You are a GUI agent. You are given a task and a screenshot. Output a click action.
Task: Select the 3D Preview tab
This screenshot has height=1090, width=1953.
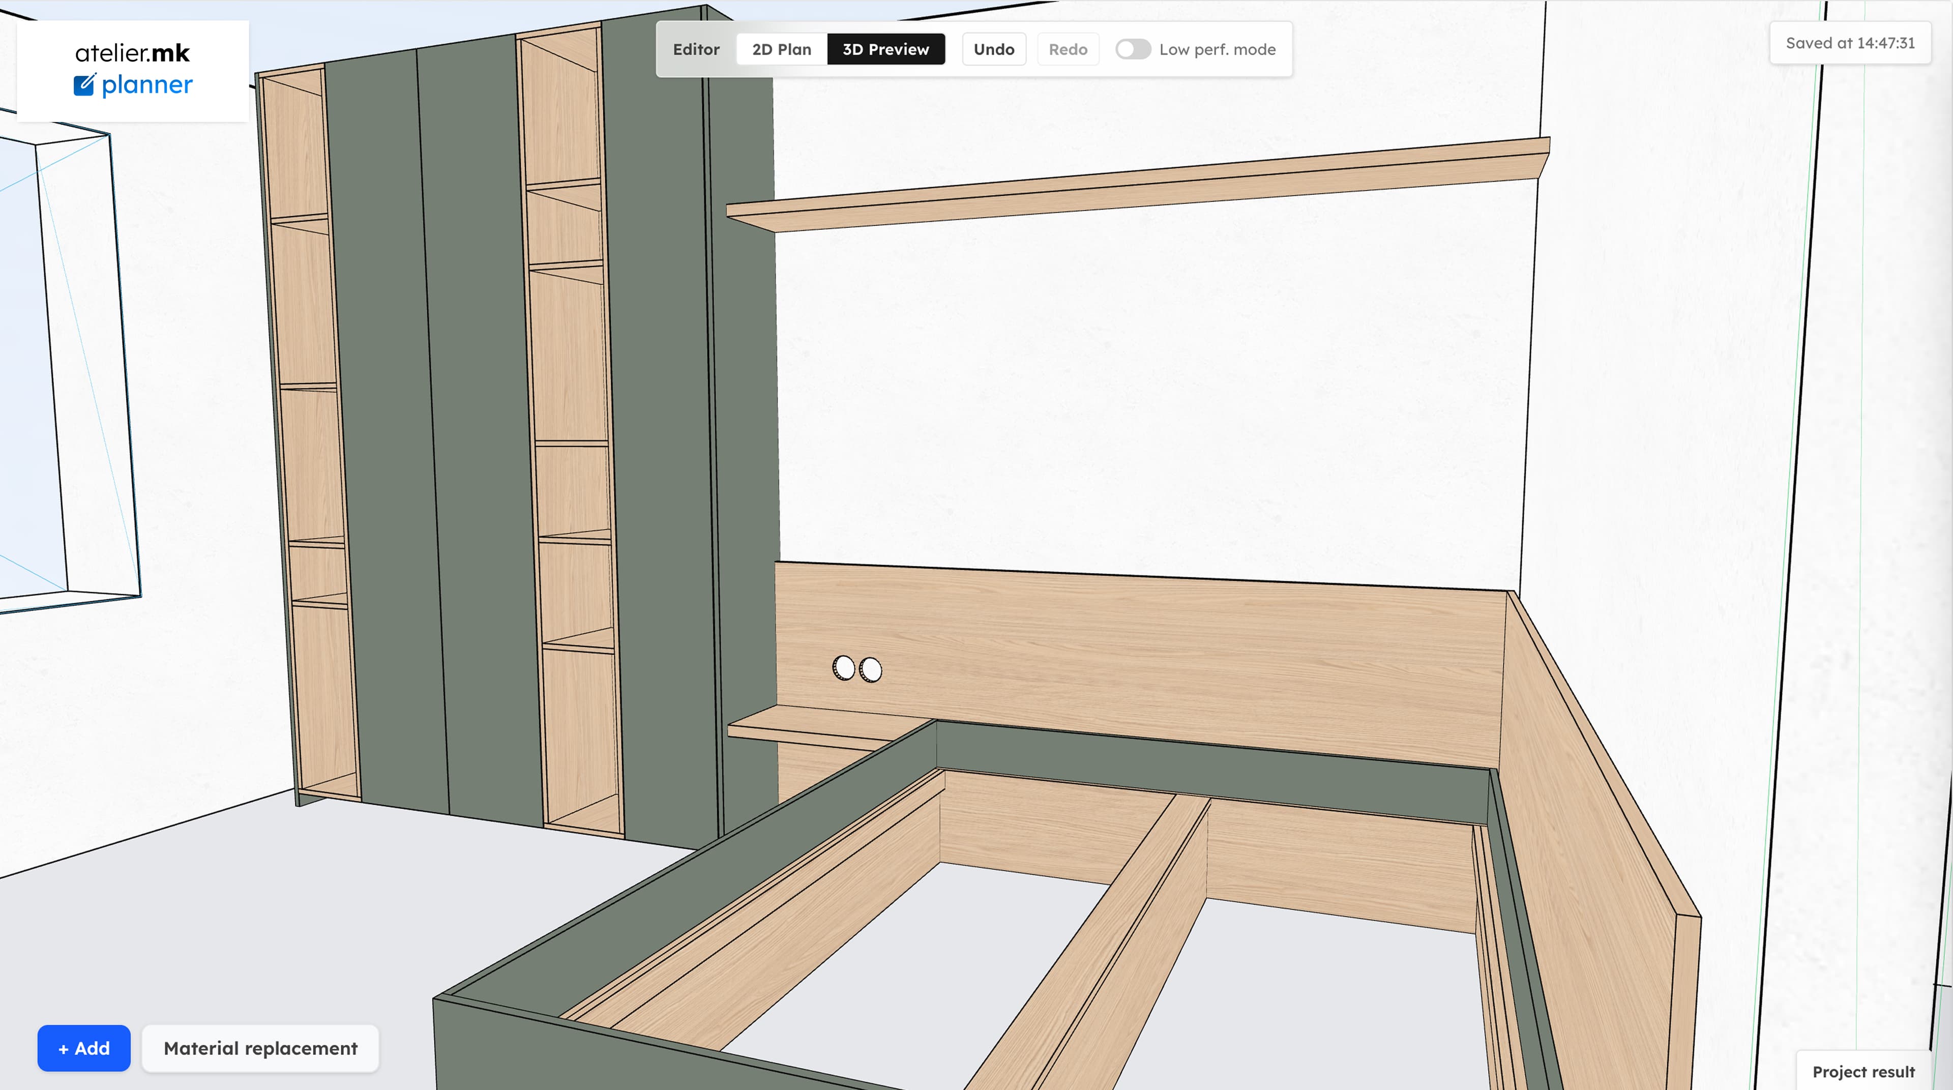point(885,48)
